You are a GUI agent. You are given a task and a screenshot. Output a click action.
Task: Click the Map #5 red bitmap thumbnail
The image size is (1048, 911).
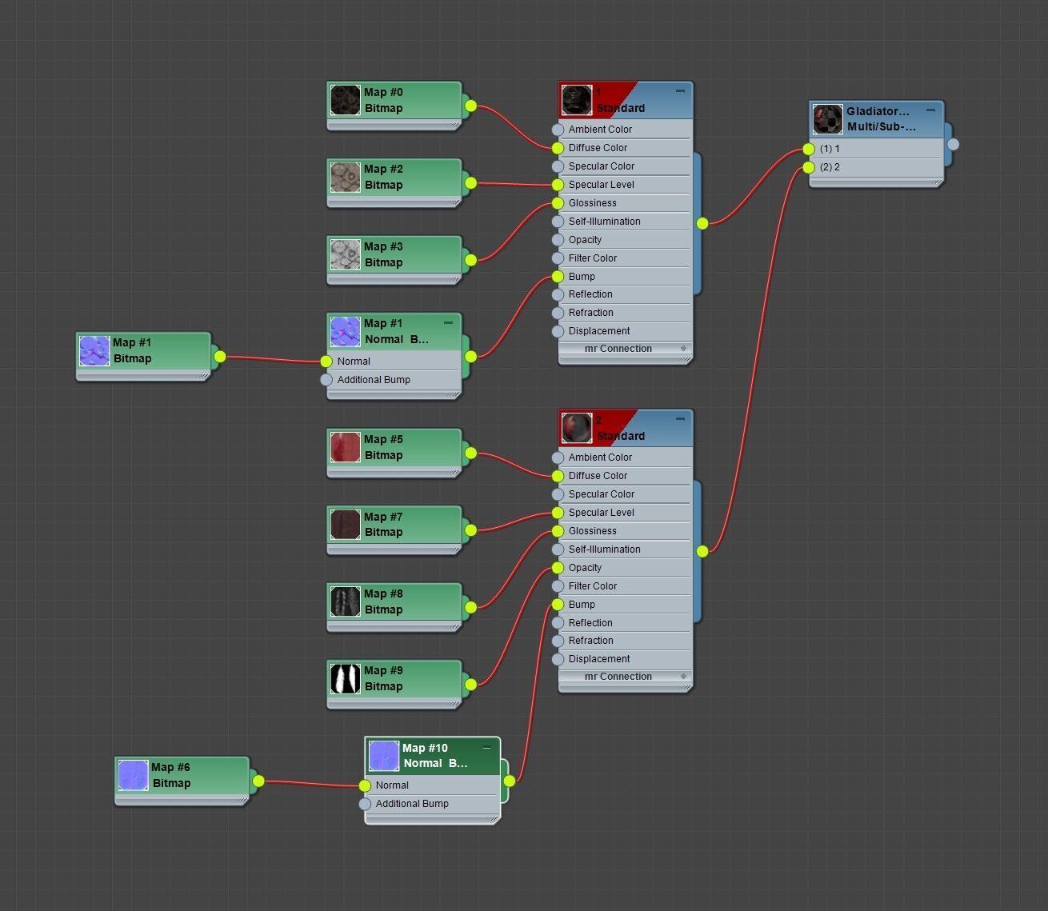click(x=346, y=448)
